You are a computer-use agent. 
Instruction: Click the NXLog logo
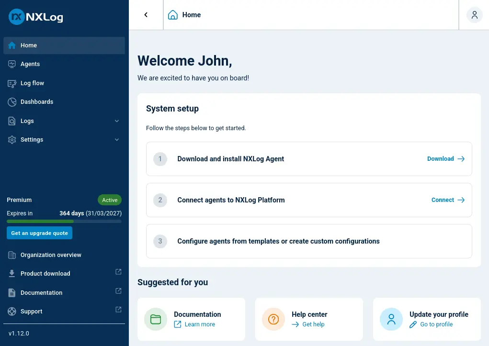35,17
